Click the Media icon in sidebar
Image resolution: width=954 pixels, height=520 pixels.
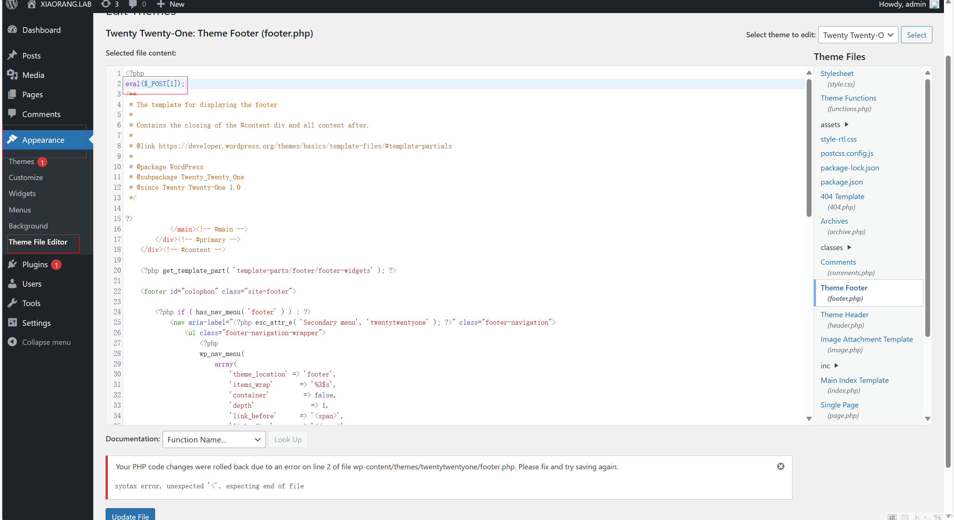(12, 75)
